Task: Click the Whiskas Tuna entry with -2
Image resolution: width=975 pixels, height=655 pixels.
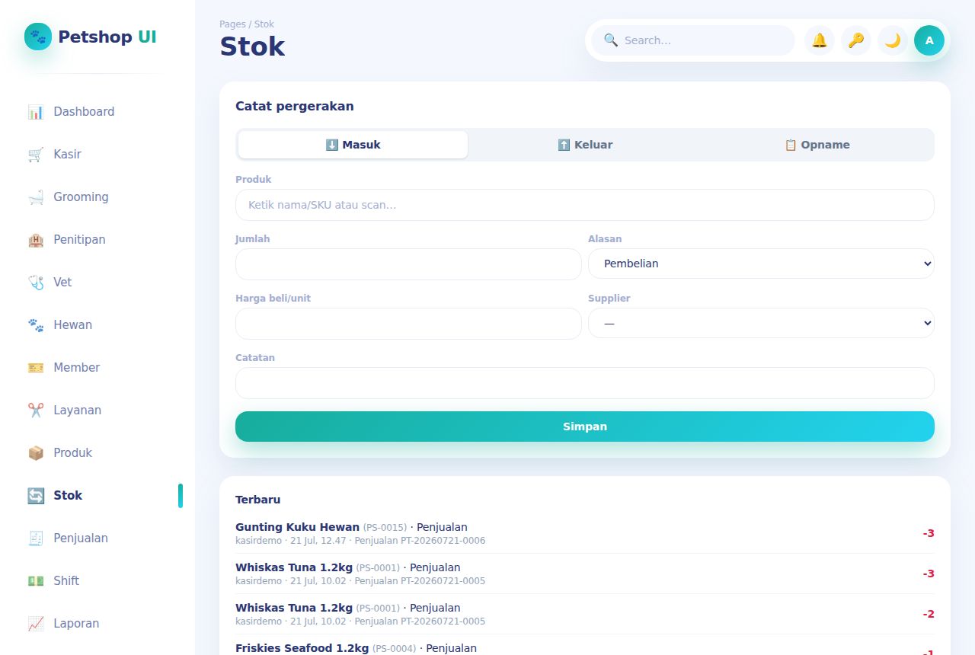Action: click(585, 614)
